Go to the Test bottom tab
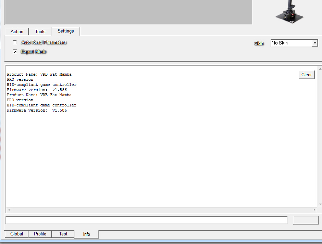 point(63,234)
